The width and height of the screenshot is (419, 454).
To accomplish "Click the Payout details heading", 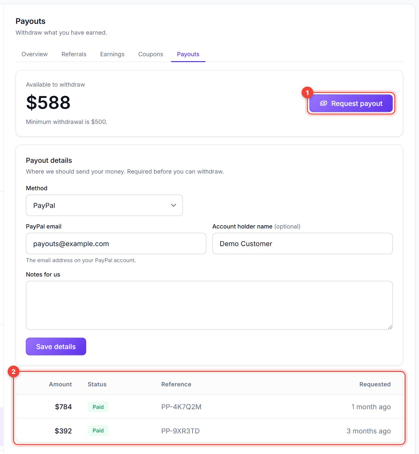I will pyautogui.click(x=49, y=160).
